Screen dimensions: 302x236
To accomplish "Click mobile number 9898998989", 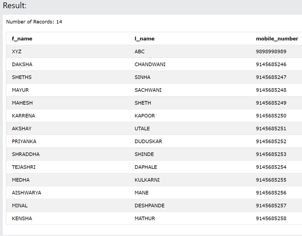I will pos(271,52).
